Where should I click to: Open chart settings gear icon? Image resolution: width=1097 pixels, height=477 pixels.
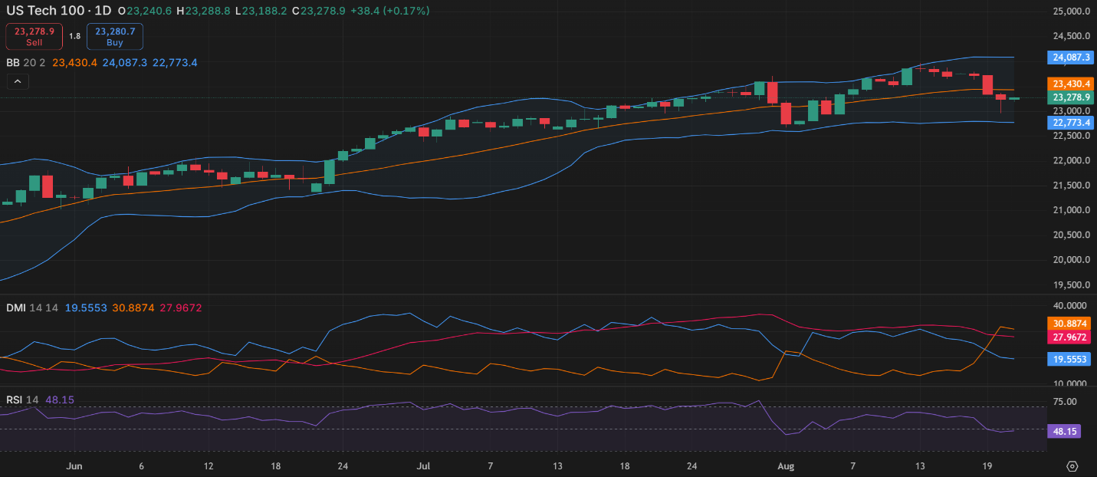1072,465
